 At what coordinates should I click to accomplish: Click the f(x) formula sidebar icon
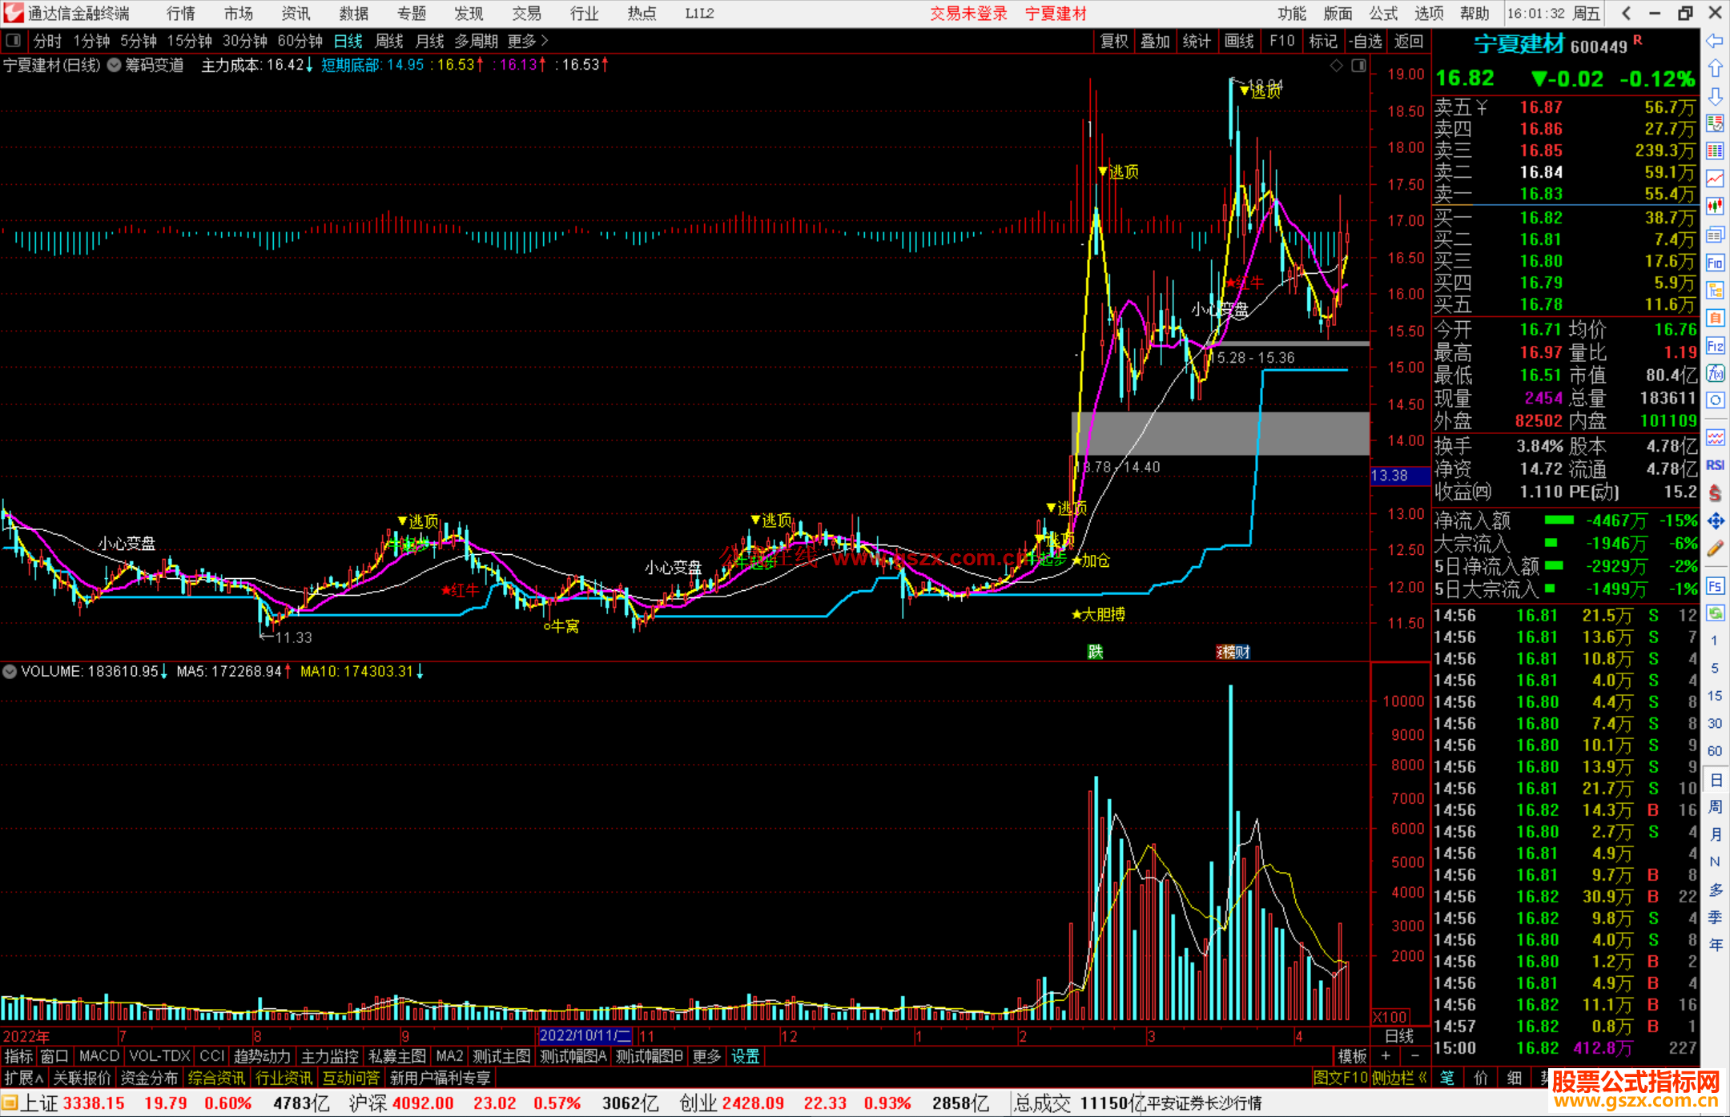pyautogui.click(x=1715, y=373)
